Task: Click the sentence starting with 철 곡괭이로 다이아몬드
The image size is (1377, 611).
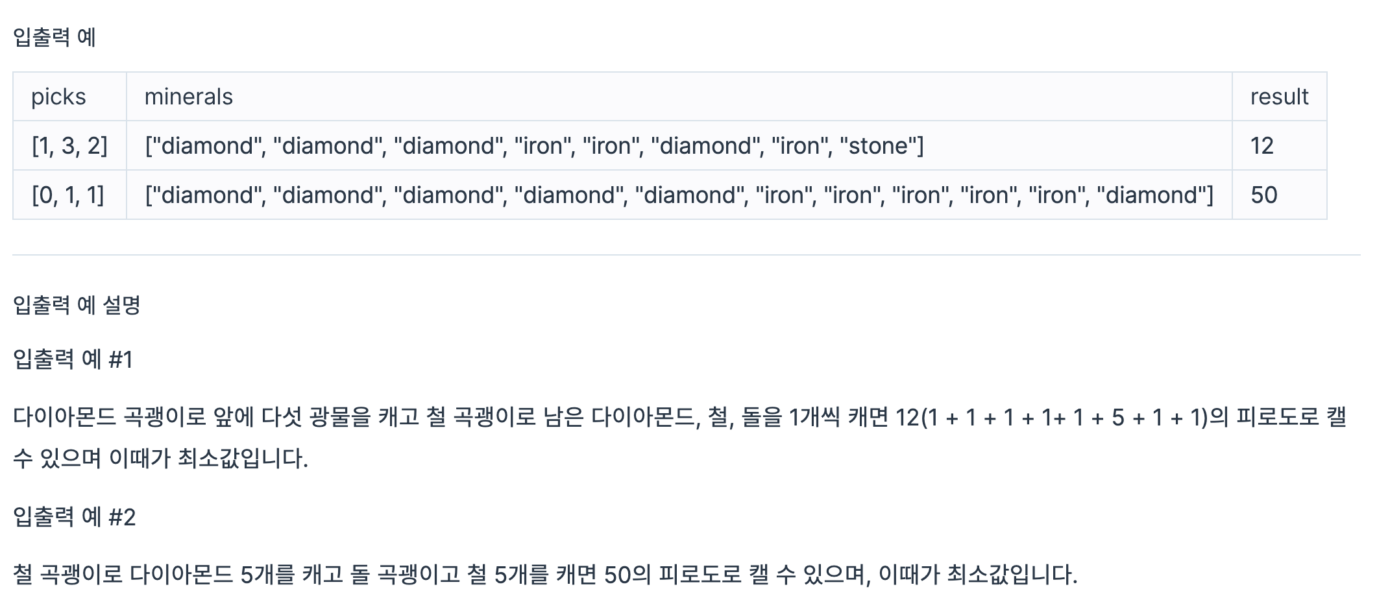Action: (x=545, y=574)
